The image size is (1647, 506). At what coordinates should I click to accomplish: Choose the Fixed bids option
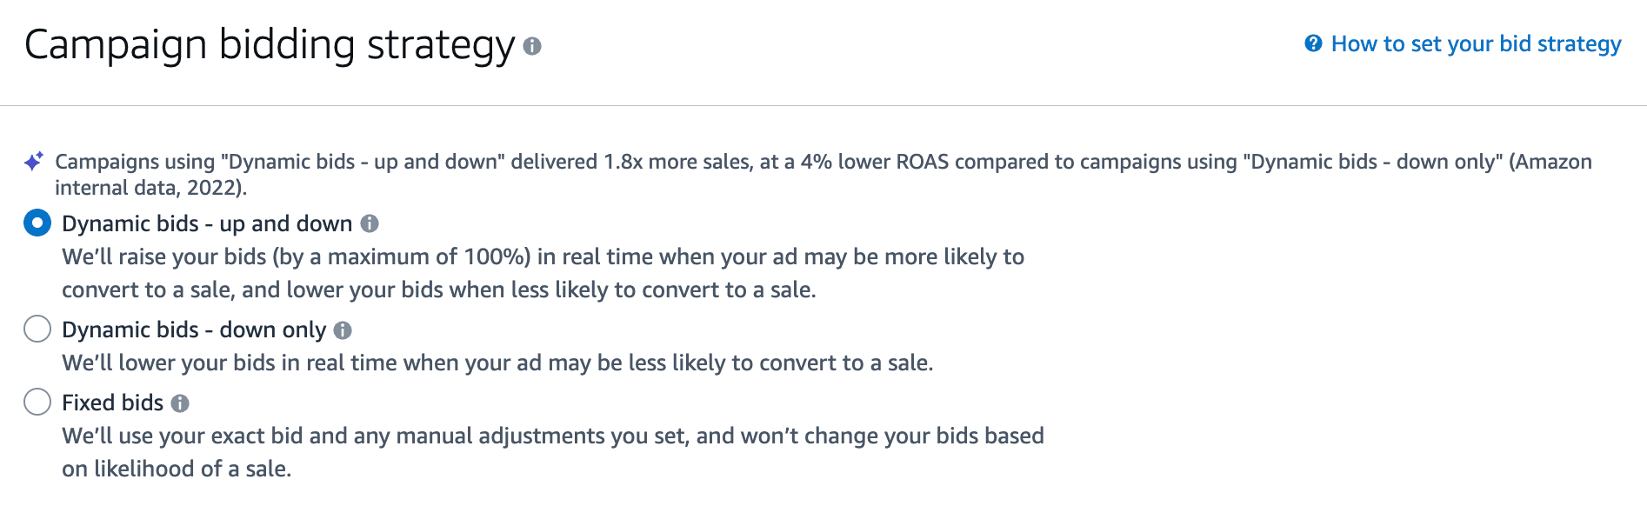37,403
